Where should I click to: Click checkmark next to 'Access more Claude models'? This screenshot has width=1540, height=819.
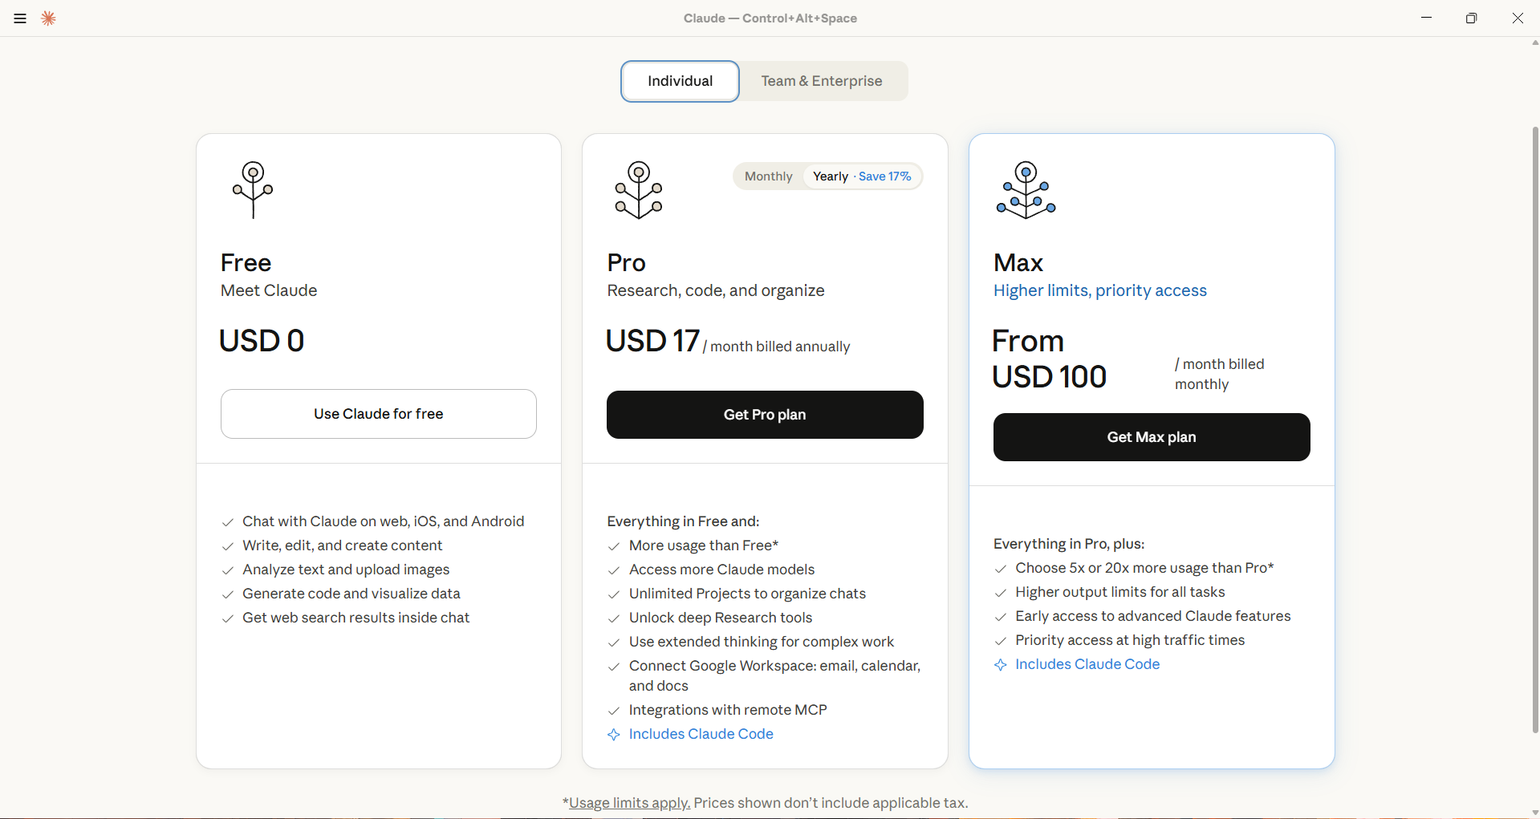[614, 570]
